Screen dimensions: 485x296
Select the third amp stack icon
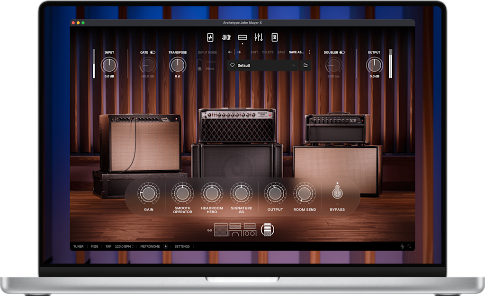coord(250,230)
